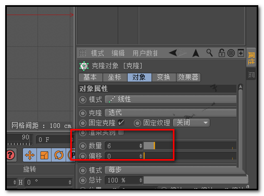Switch to the 效果器 tab

pyautogui.click(x=188, y=77)
